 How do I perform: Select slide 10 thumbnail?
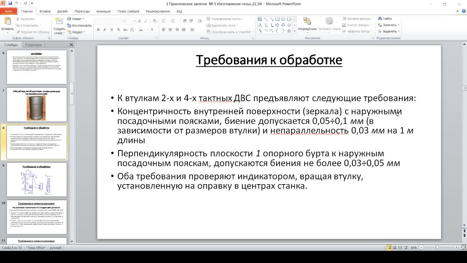point(37,217)
